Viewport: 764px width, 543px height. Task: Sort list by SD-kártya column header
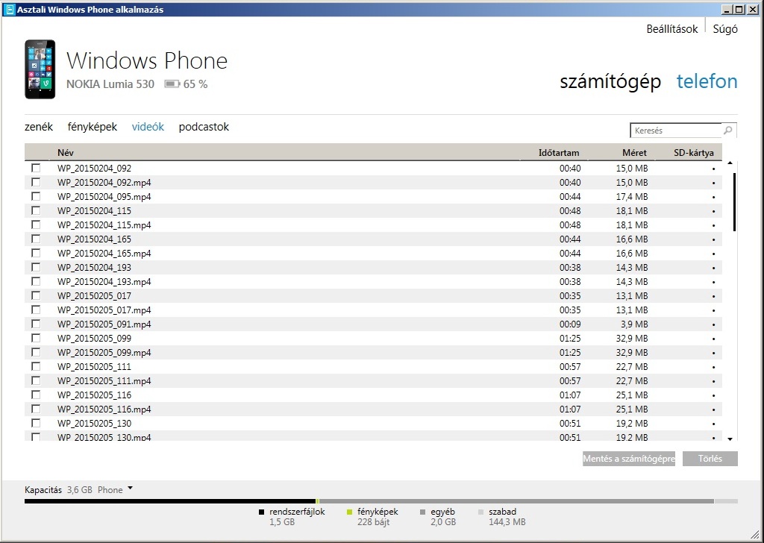click(x=693, y=152)
